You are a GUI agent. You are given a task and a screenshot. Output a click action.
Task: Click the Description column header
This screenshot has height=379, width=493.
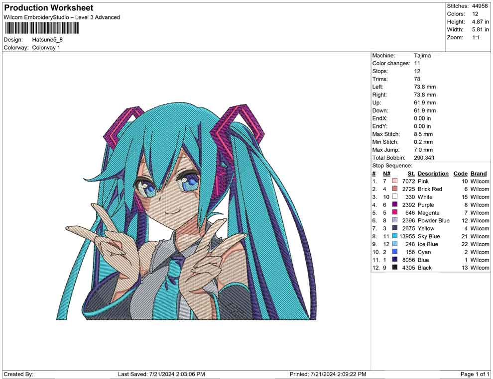pyautogui.click(x=433, y=174)
